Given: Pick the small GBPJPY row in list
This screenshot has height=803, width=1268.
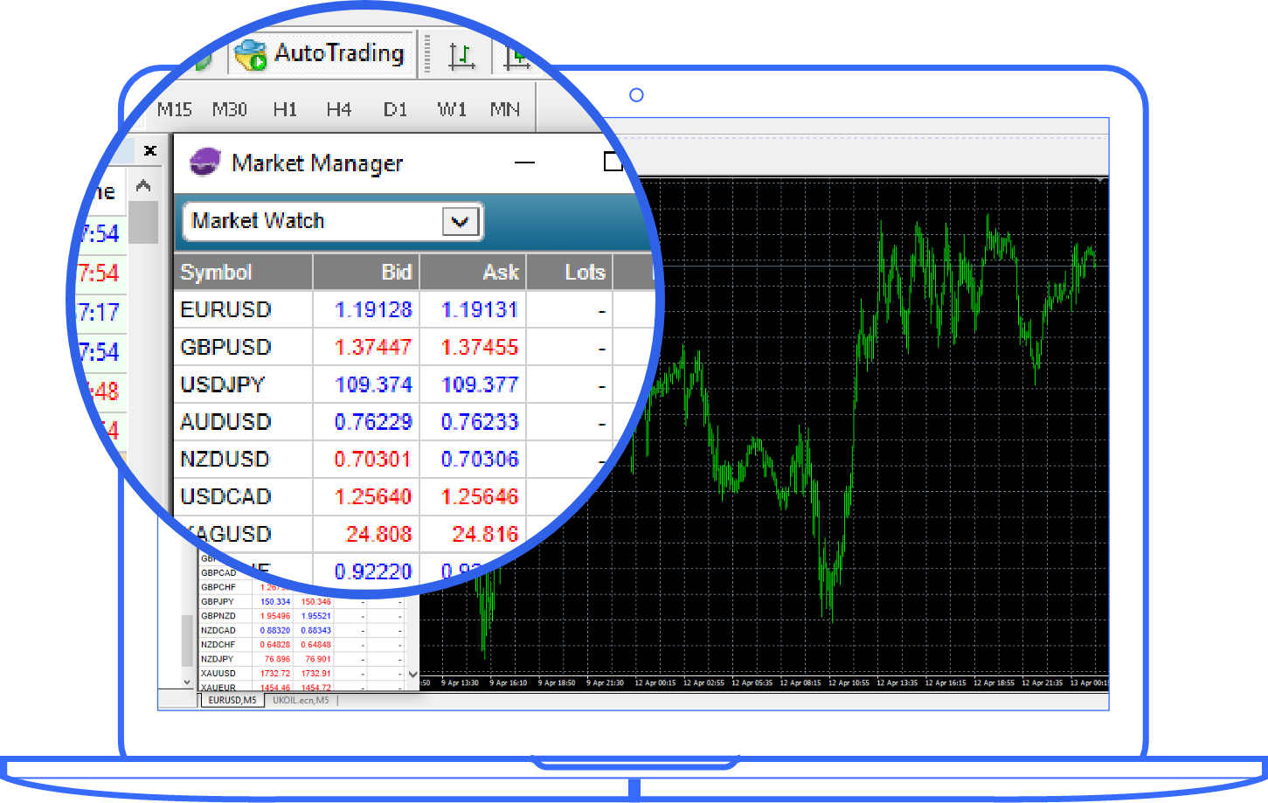Looking at the screenshot, I should pyautogui.click(x=218, y=602).
